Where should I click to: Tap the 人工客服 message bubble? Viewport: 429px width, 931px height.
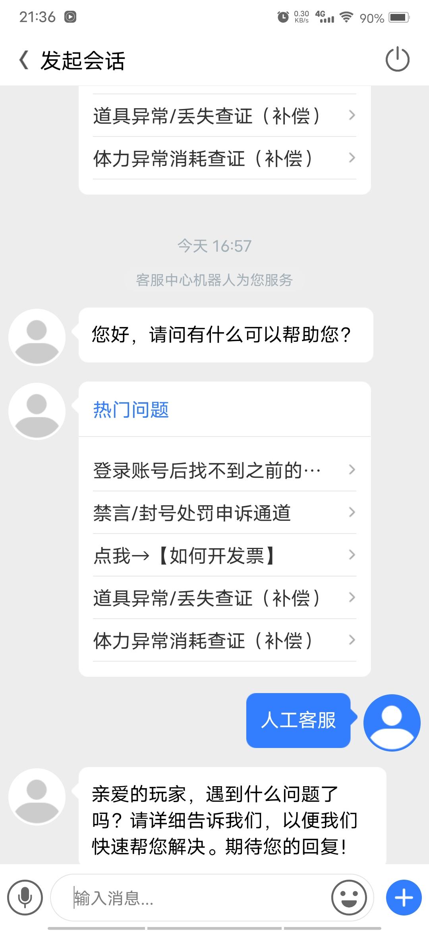coord(298,721)
